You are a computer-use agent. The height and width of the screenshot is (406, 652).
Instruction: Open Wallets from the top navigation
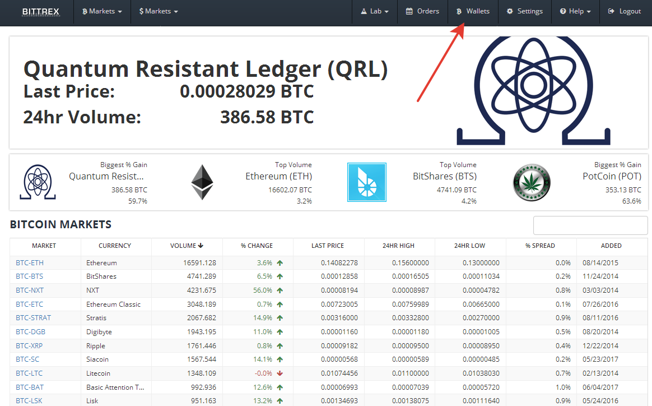coord(473,11)
